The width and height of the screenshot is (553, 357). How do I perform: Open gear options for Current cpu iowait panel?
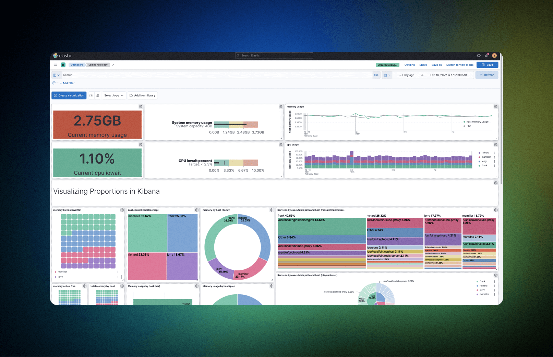[141, 145]
